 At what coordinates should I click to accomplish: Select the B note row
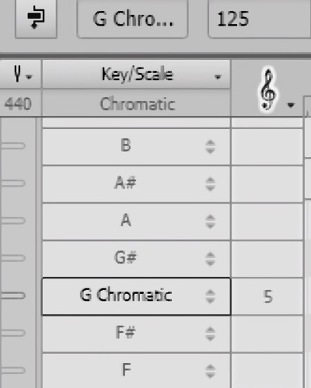point(136,146)
